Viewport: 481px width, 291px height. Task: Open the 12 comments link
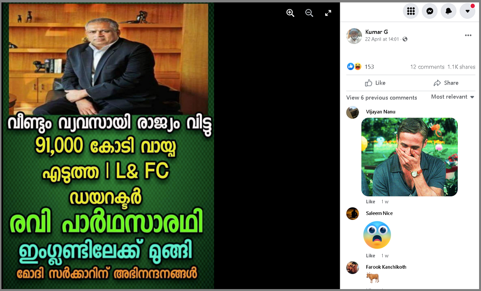coord(427,67)
